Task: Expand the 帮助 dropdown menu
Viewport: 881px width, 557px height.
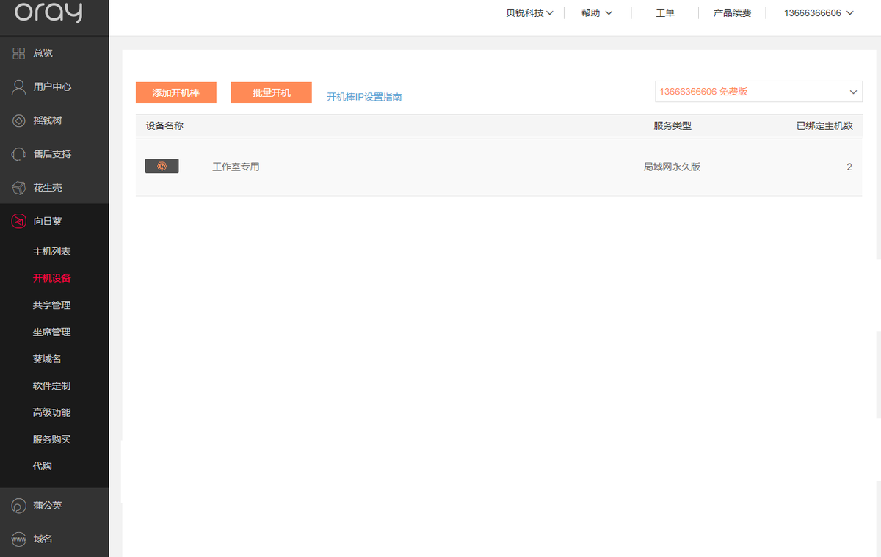Action: point(597,13)
